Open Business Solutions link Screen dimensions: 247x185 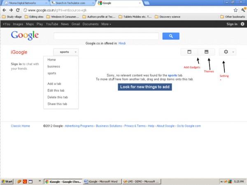pos(109,126)
